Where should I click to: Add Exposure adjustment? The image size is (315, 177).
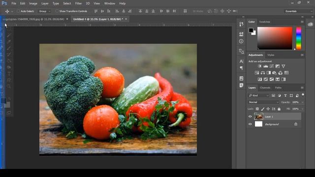point(278,66)
